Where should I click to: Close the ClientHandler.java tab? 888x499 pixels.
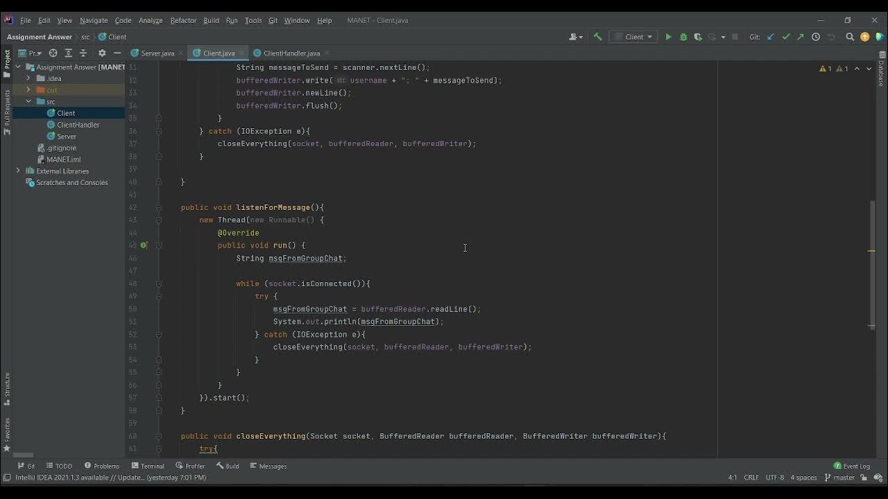[x=327, y=53]
